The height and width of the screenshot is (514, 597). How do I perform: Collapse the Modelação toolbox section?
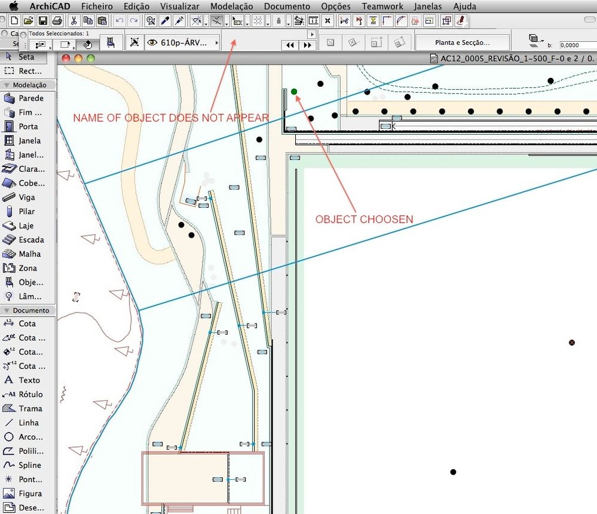(x=7, y=85)
